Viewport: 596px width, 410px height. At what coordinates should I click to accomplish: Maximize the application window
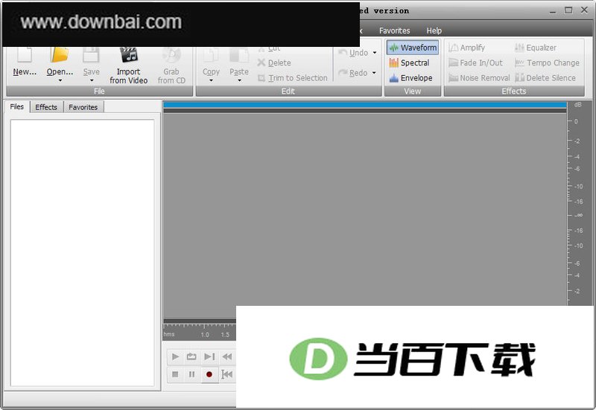568,10
